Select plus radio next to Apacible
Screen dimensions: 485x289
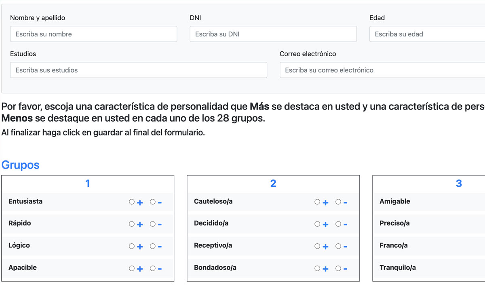(132, 268)
